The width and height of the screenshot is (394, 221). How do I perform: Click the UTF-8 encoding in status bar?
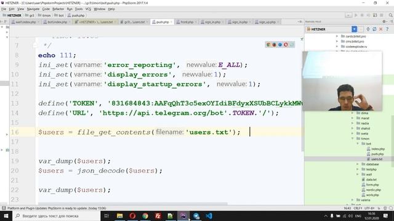coord(369,208)
